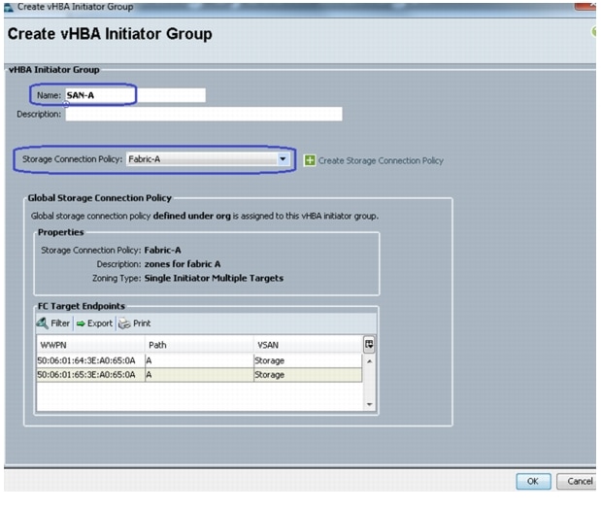
Task: Click the Name field containing SAN-A
Action: tap(135, 95)
